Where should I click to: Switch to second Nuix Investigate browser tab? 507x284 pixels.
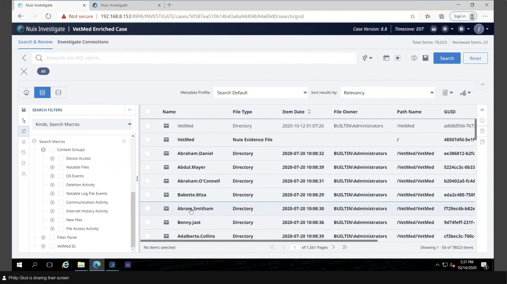tap(127, 5)
